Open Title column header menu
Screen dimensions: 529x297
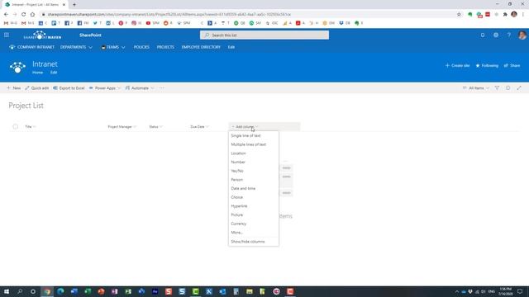click(x=31, y=126)
